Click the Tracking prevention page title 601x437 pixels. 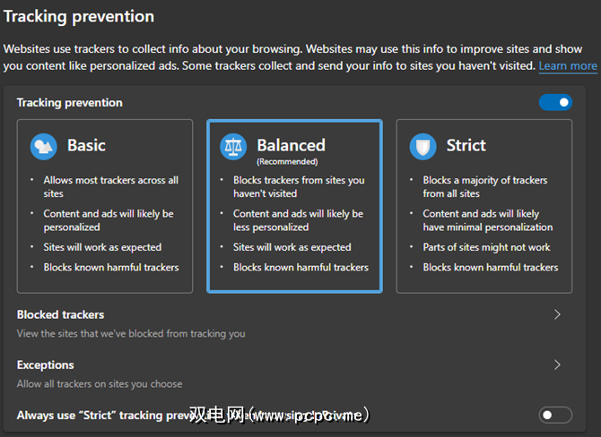[x=79, y=17]
